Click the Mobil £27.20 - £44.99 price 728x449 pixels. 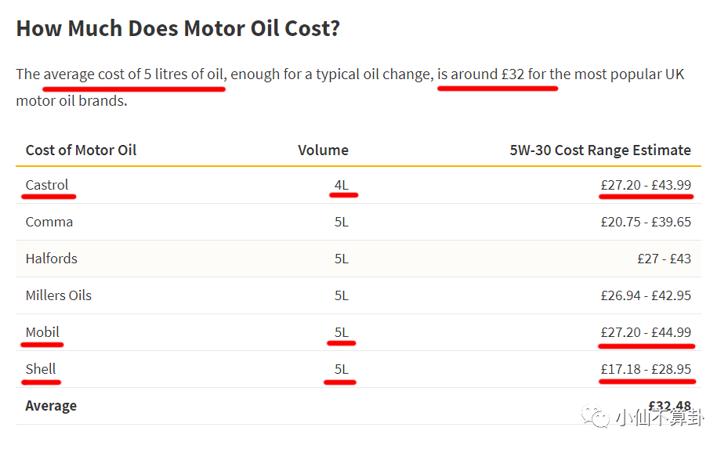point(646,332)
